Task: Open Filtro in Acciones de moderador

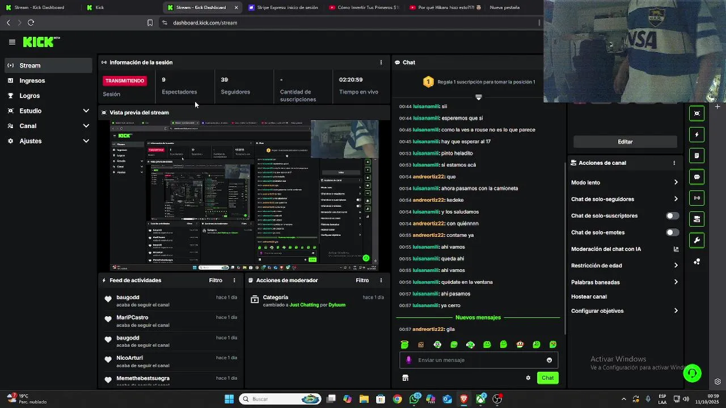Action: click(x=362, y=280)
